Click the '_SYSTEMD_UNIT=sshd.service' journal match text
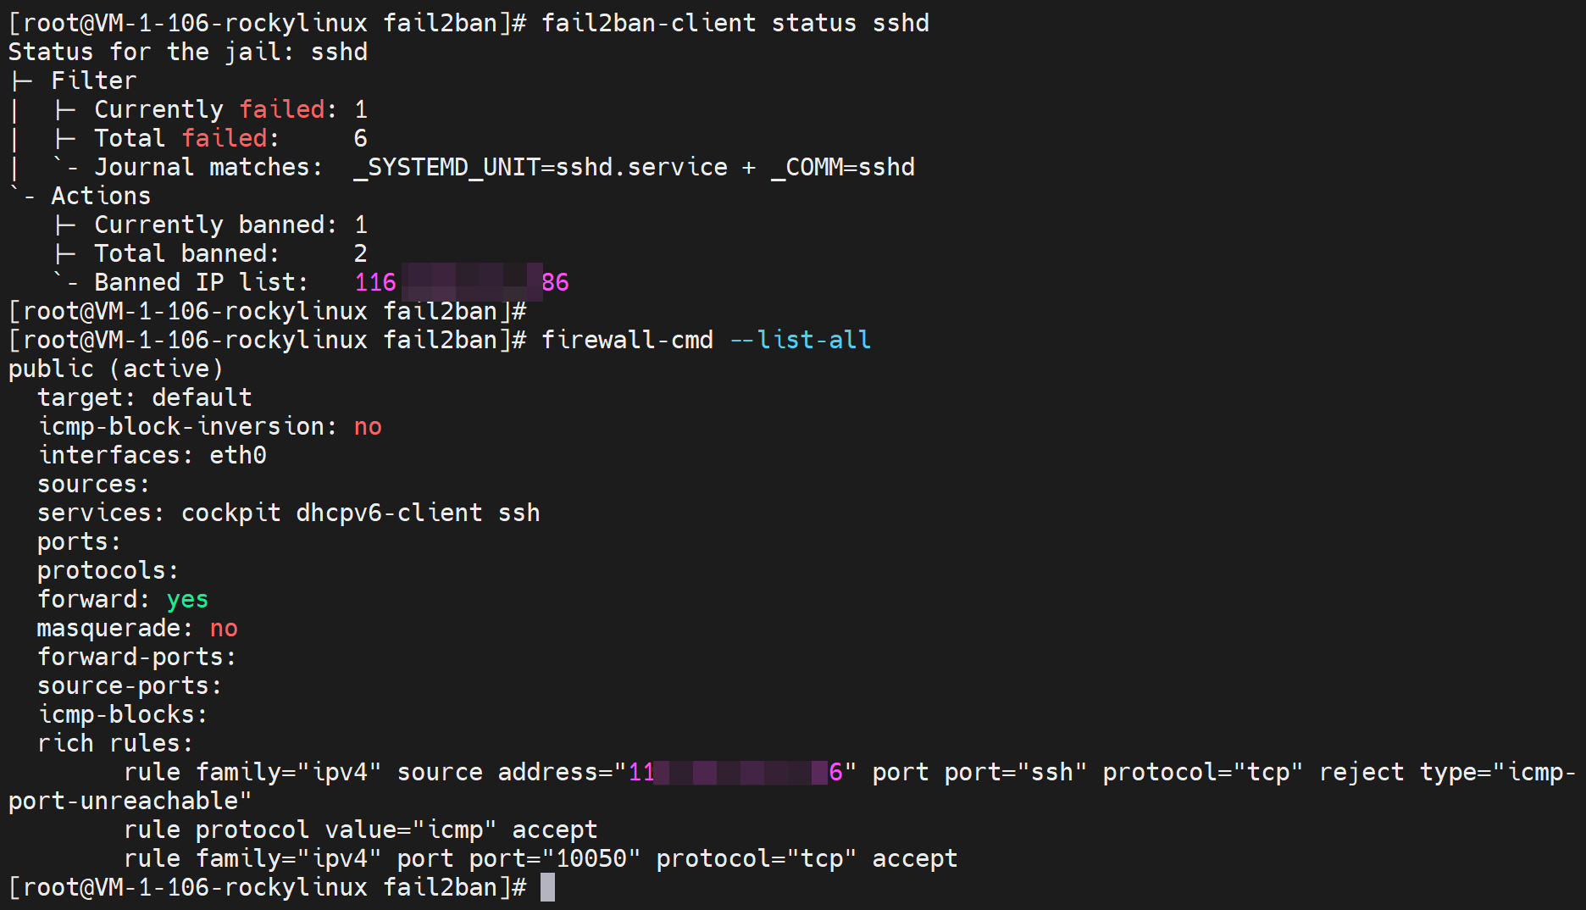 pyautogui.click(x=540, y=167)
